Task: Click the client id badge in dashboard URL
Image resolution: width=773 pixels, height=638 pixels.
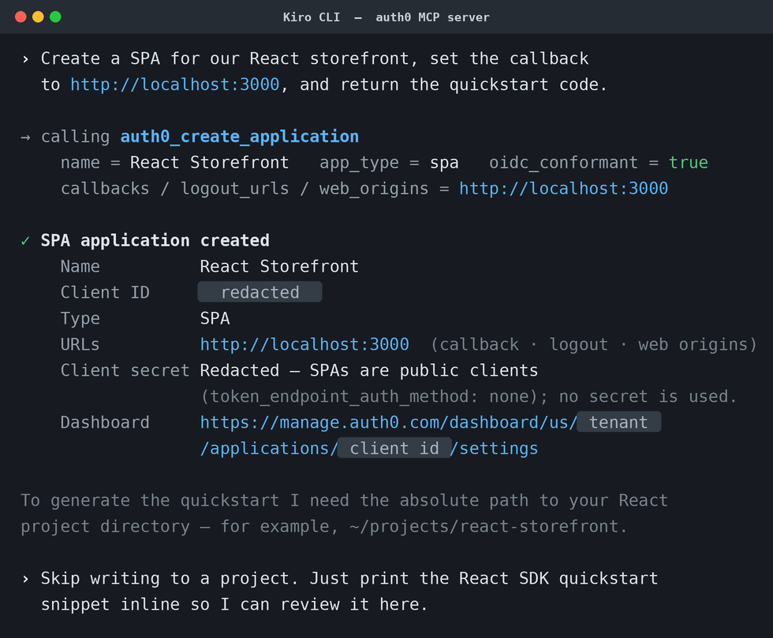Action: (x=394, y=448)
